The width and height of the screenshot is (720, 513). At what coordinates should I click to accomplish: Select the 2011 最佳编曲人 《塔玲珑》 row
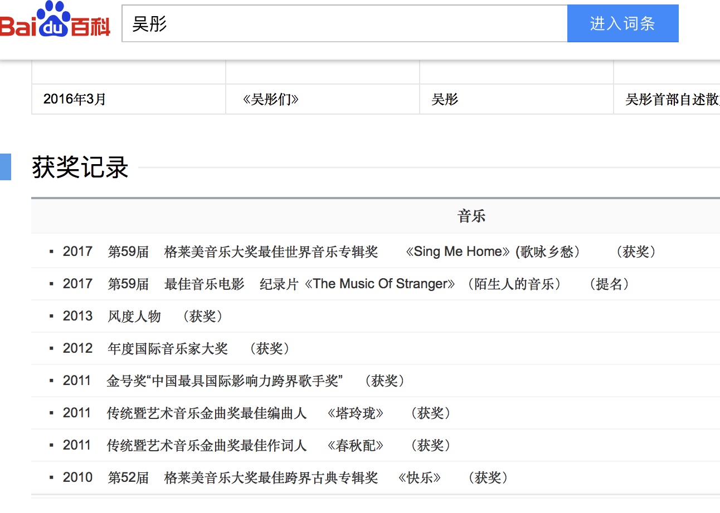pyautogui.click(x=376, y=413)
